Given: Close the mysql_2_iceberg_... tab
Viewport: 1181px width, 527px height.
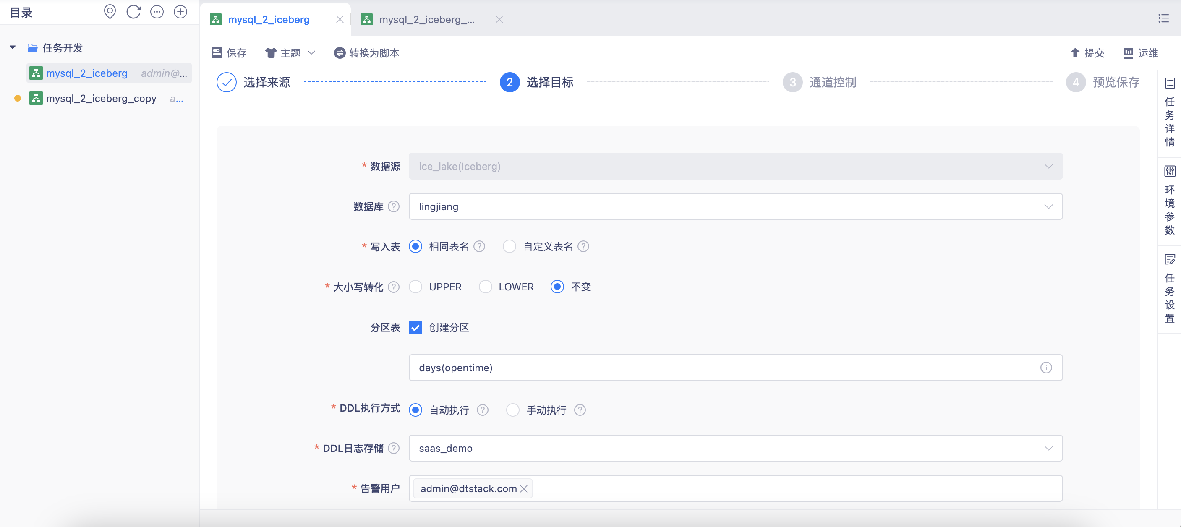Looking at the screenshot, I should 499,19.
